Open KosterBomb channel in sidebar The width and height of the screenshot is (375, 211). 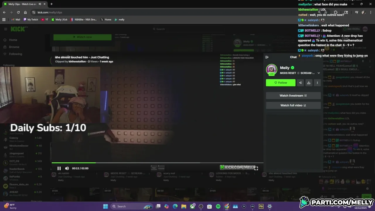tap(23, 170)
